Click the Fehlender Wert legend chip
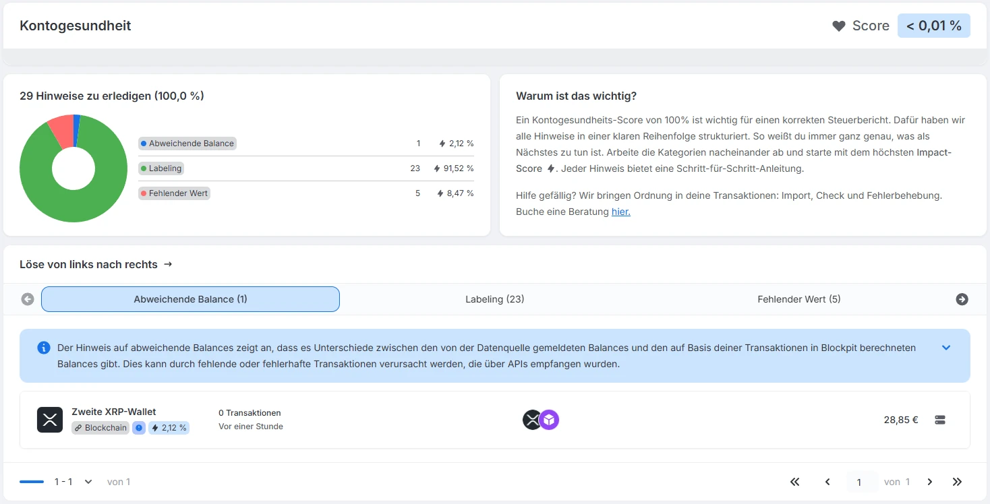Screen dimensions: 990x504 (x=174, y=193)
